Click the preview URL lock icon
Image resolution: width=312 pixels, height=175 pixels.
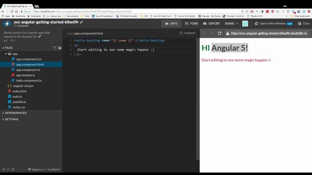(228, 34)
